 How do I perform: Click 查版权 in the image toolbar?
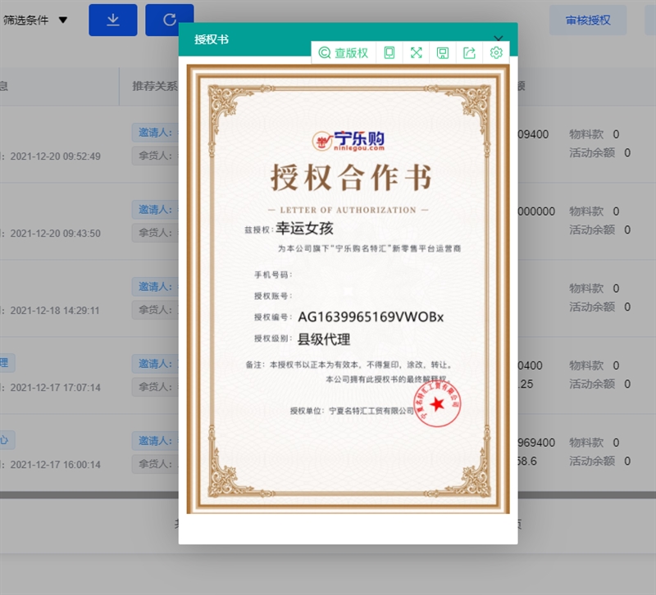(344, 52)
